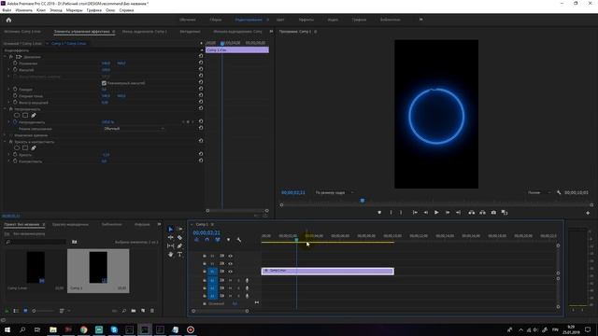
Task: Click Comp 1 clip in timeline
Action: [x=328, y=271]
